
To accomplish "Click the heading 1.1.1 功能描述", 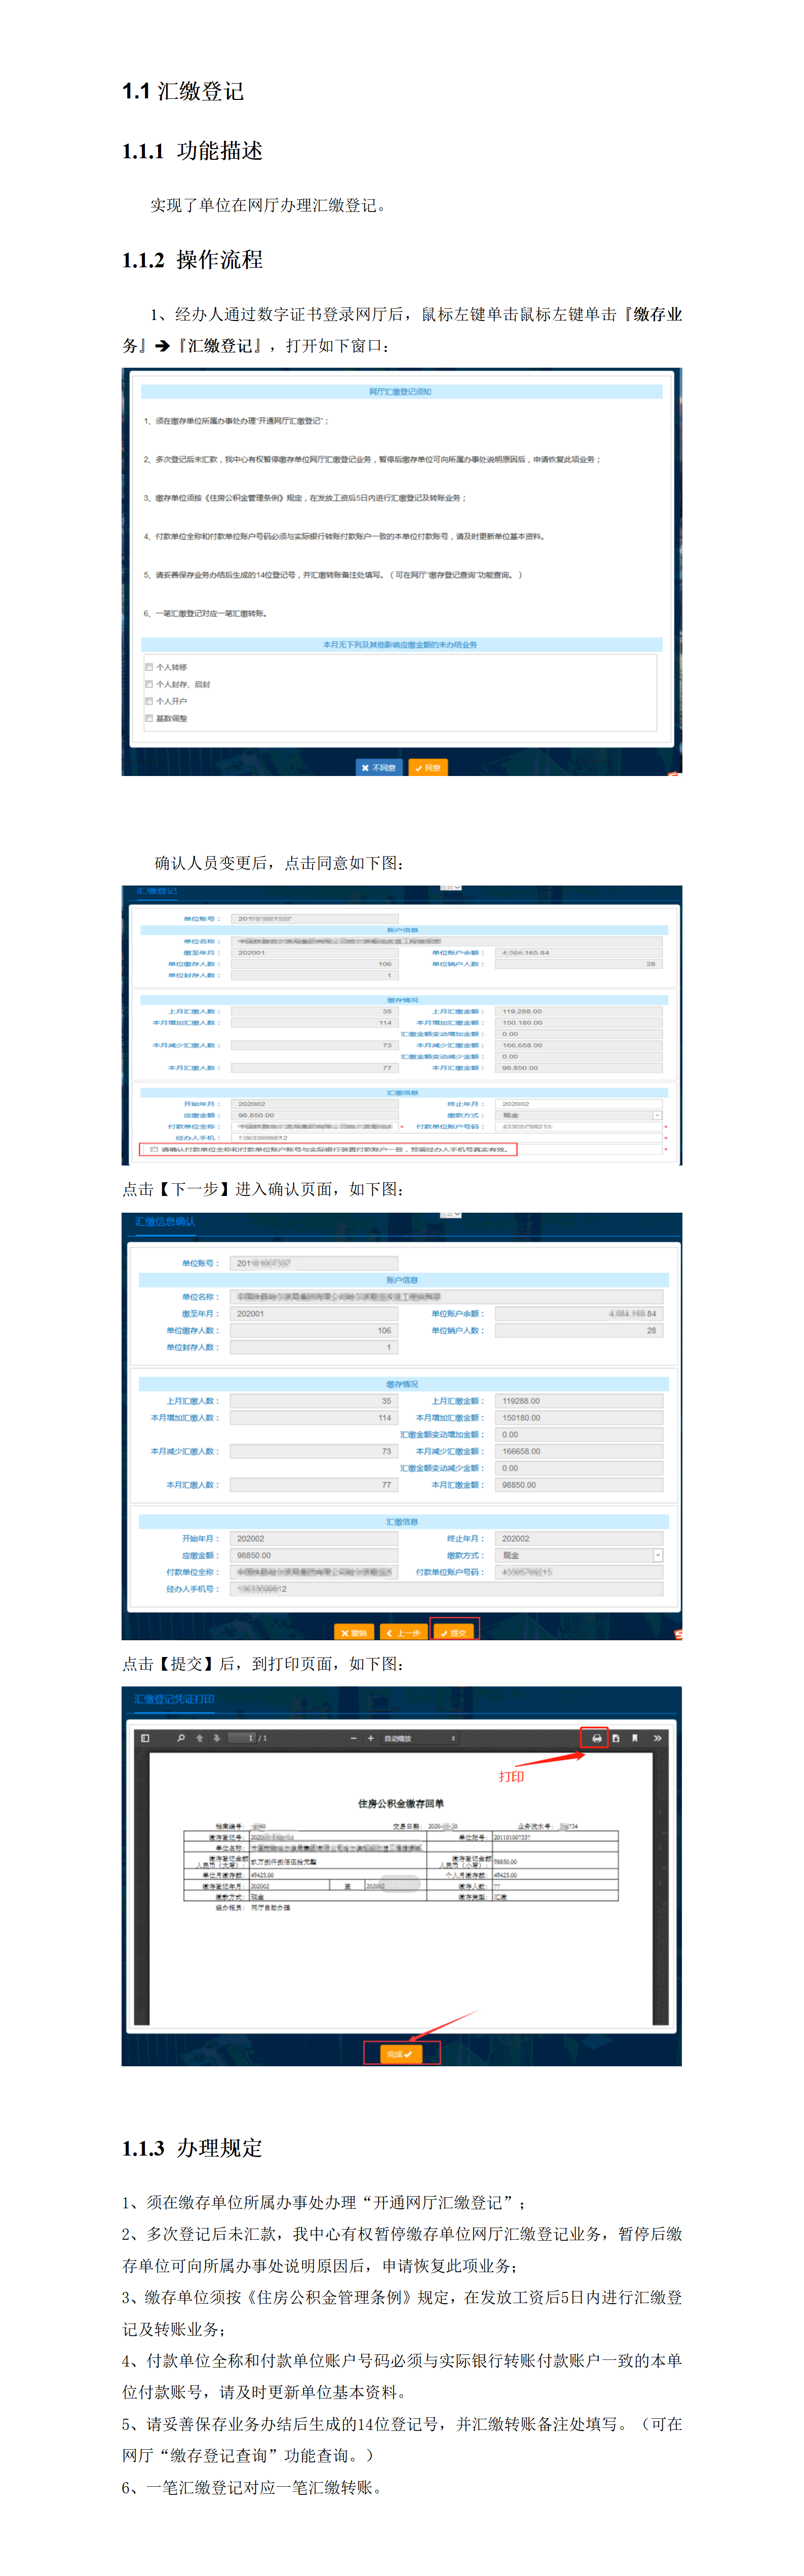I will (x=192, y=150).
